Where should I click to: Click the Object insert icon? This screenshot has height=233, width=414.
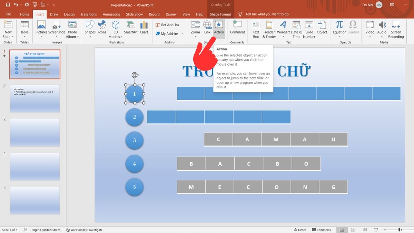pos(322,25)
